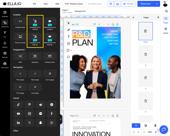This screenshot has height=136, width=170.
Task: Select page 3 thumbnail
Action: [x=146, y=78]
